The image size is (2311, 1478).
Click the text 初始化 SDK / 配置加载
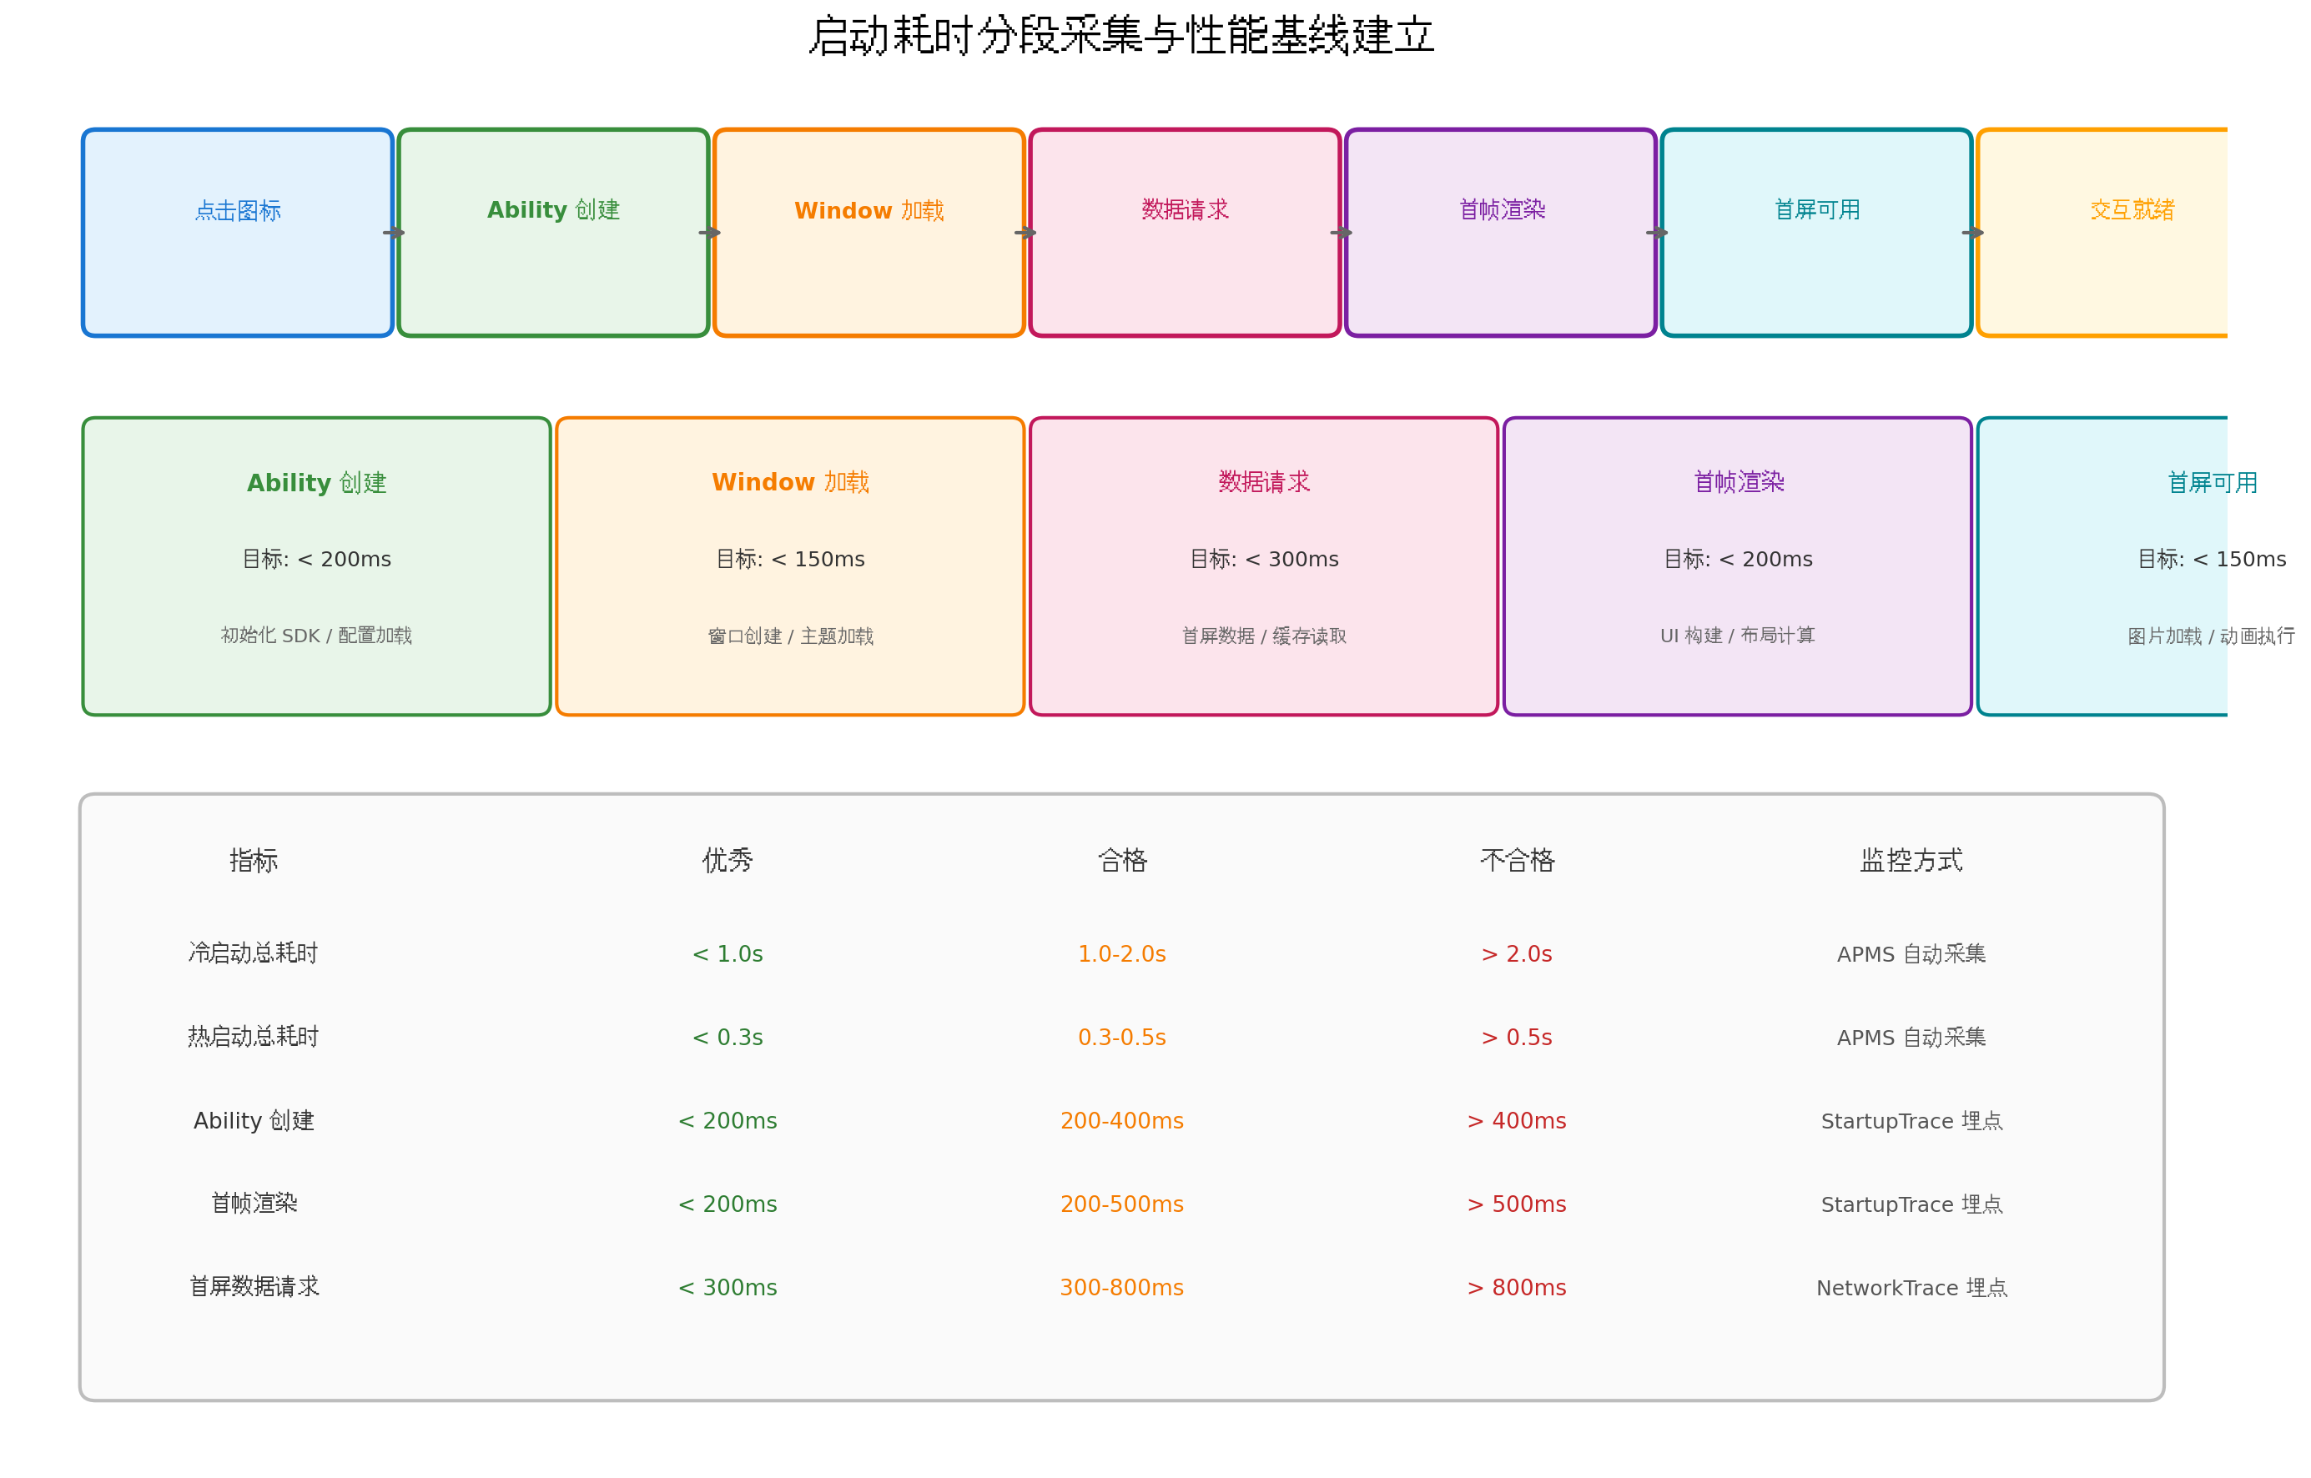point(317,636)
